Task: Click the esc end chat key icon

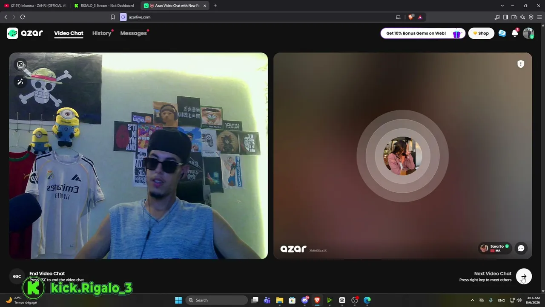Action: click(17, 276)
